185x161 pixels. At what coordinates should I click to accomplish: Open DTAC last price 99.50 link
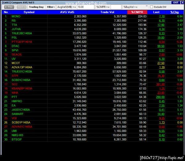tap(161, 46)
